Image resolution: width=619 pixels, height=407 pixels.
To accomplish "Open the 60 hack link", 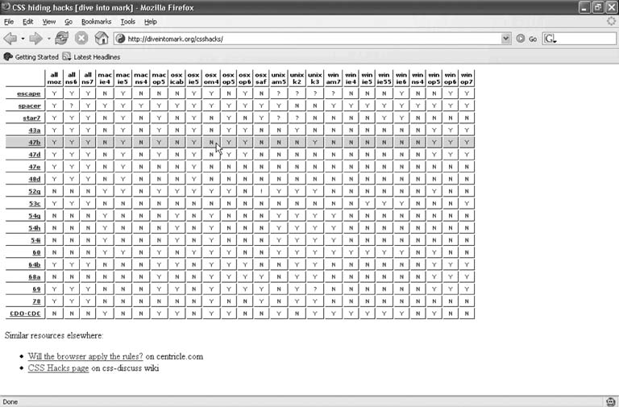I will pos(37,252).
